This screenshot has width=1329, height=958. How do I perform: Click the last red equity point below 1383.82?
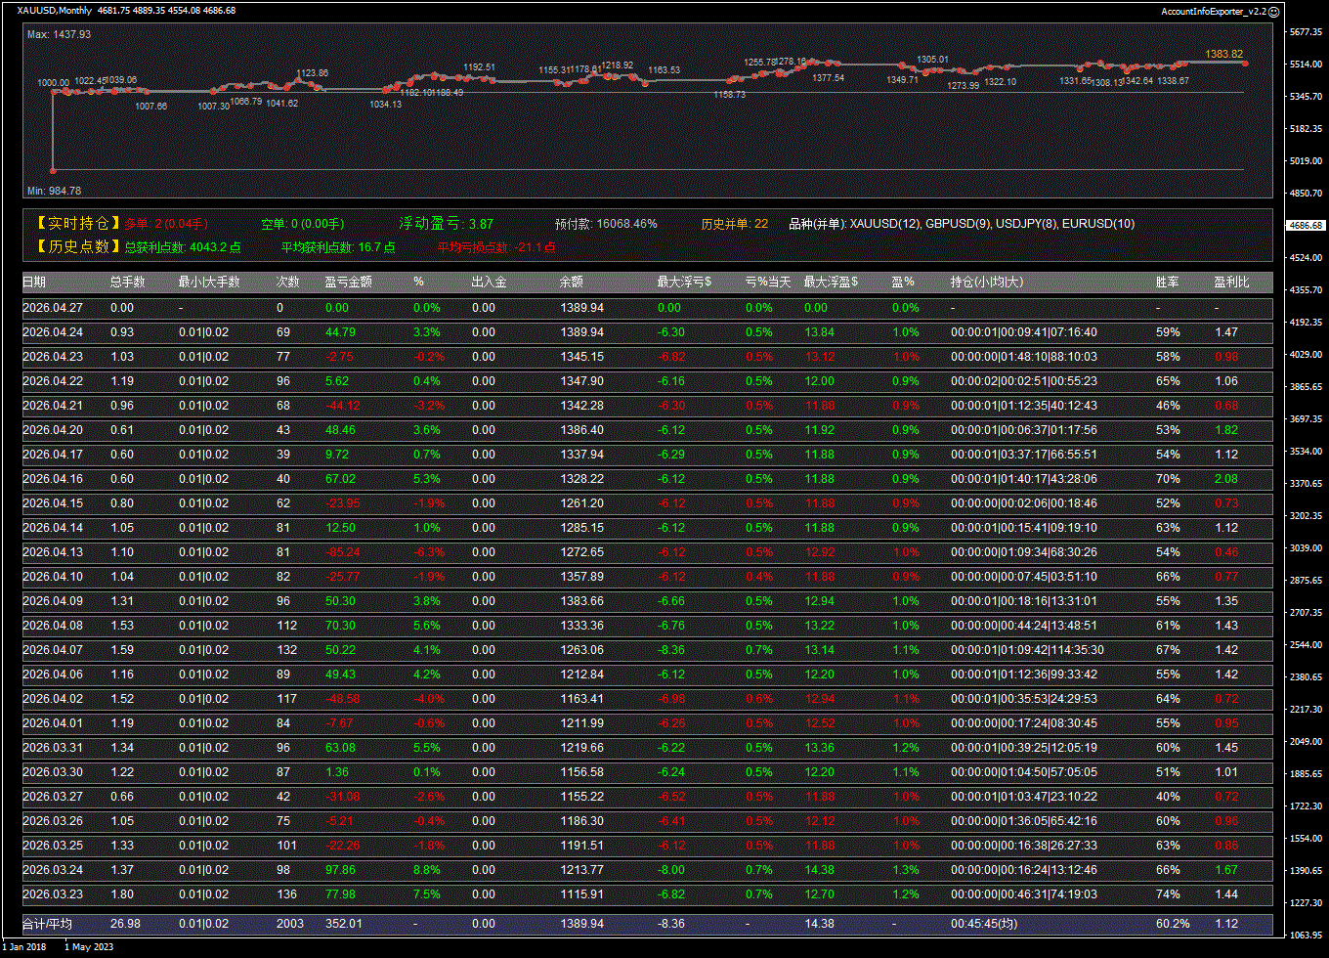click(x=1245, y=64)
